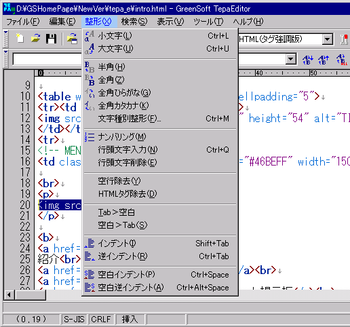The image size is (350, 327).
Task: Open the ヘルプ(H) menu
Action: tap(248, 22)
